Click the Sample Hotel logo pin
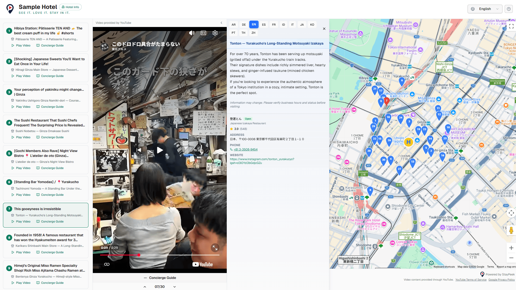 [10, 9]
